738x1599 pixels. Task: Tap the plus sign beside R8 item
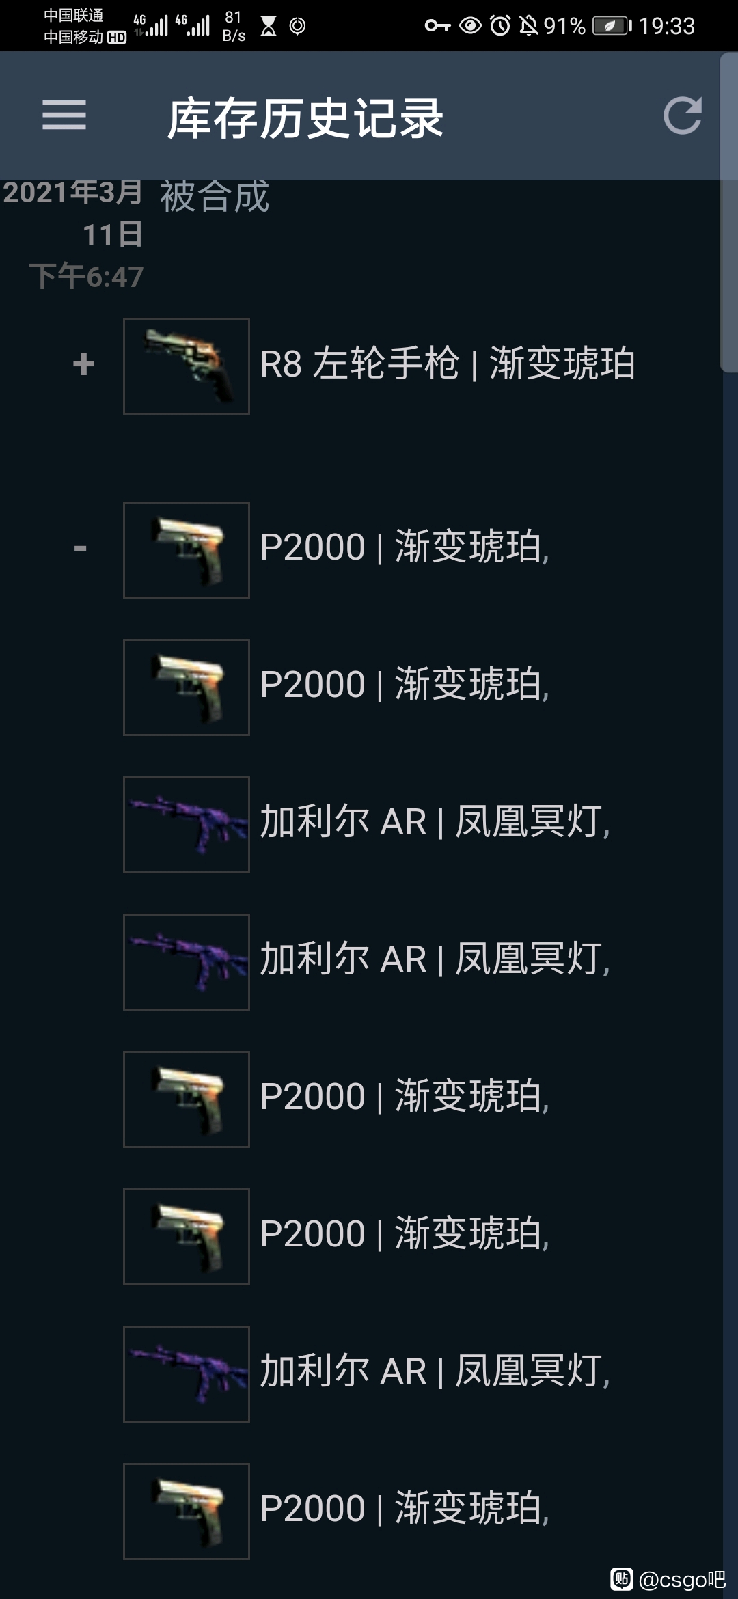point(83,364)
